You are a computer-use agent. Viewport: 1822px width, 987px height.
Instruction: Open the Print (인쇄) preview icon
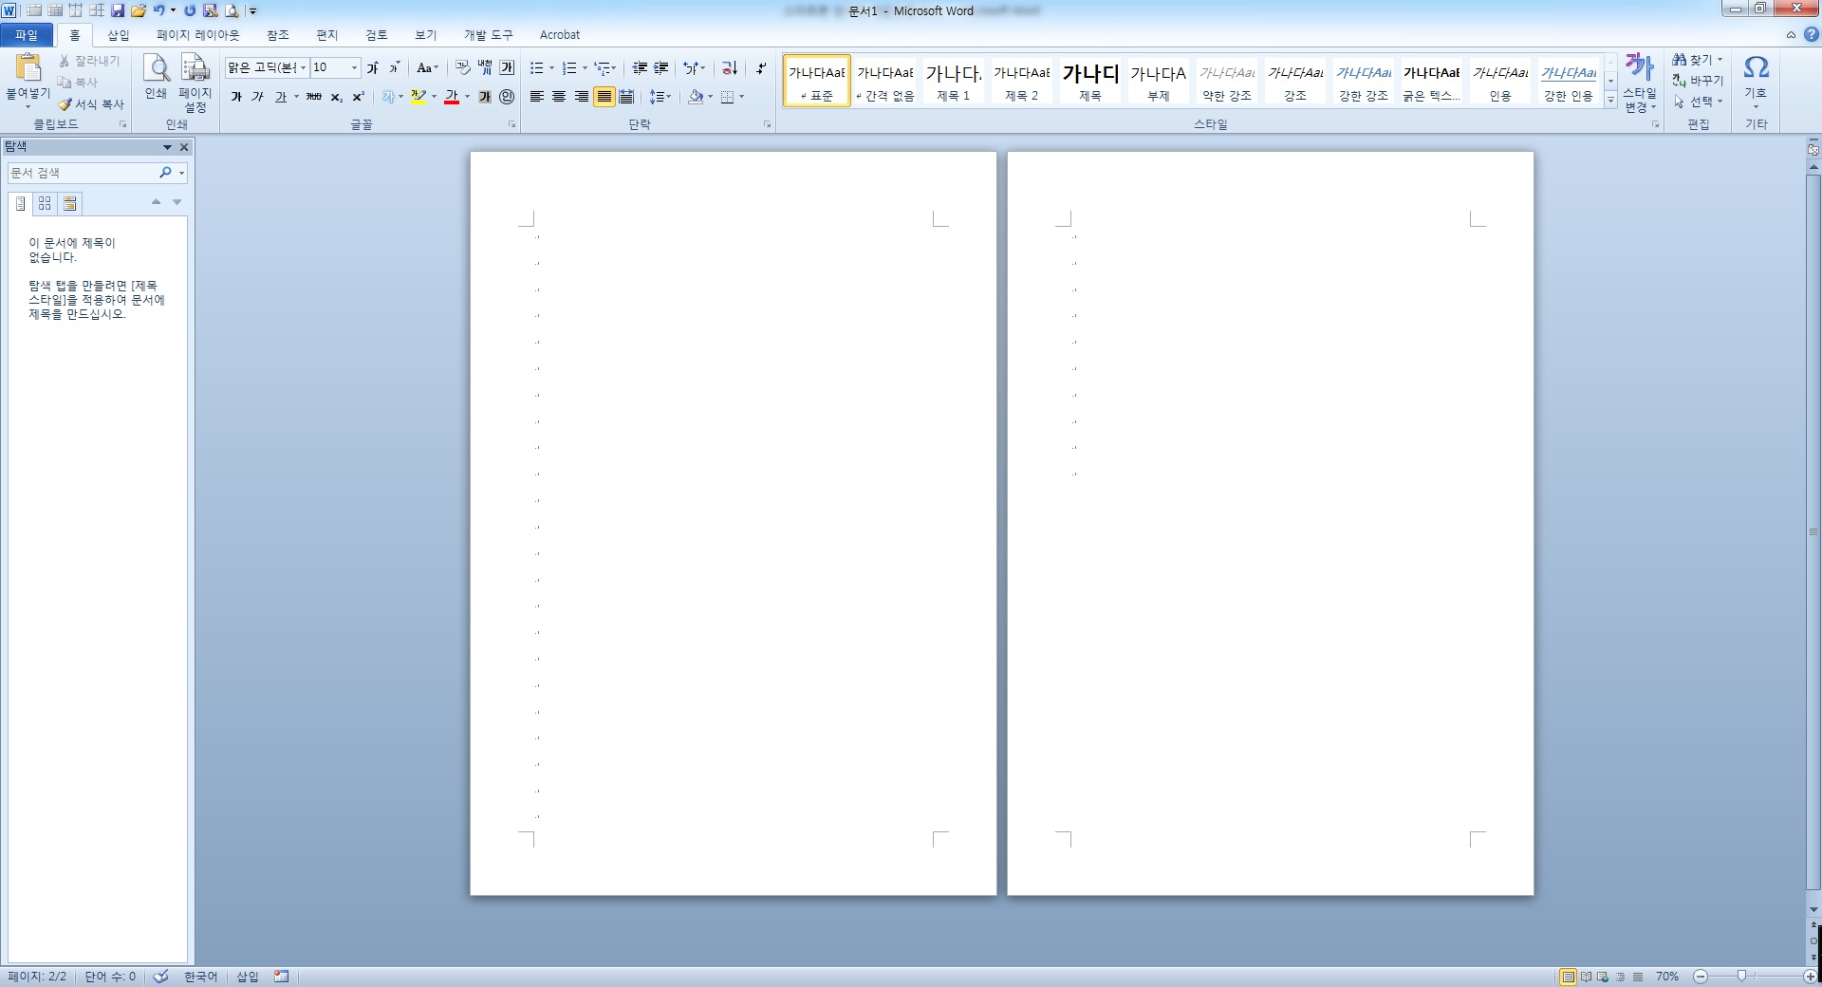coord(156,68)
